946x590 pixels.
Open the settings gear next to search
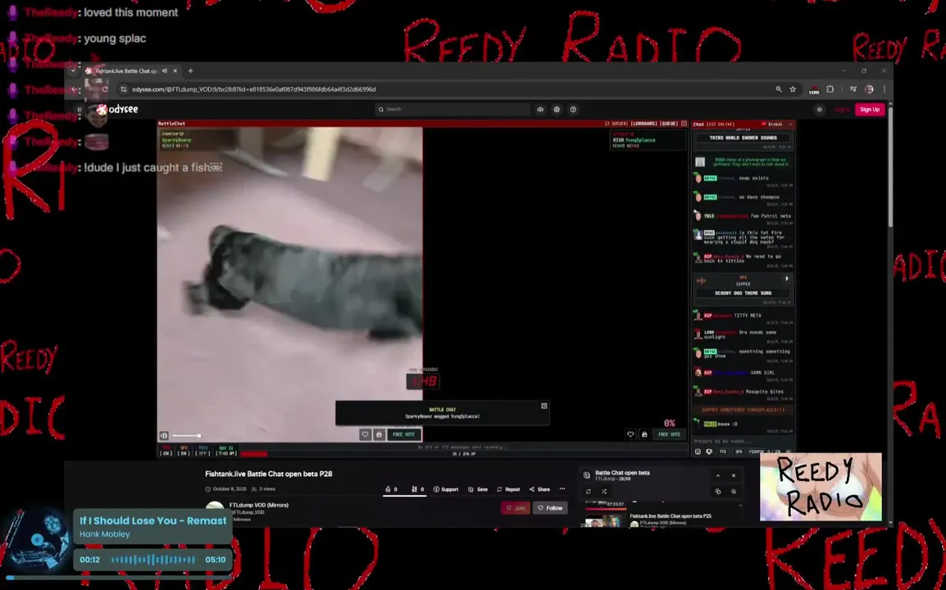[x=557, y=109]
